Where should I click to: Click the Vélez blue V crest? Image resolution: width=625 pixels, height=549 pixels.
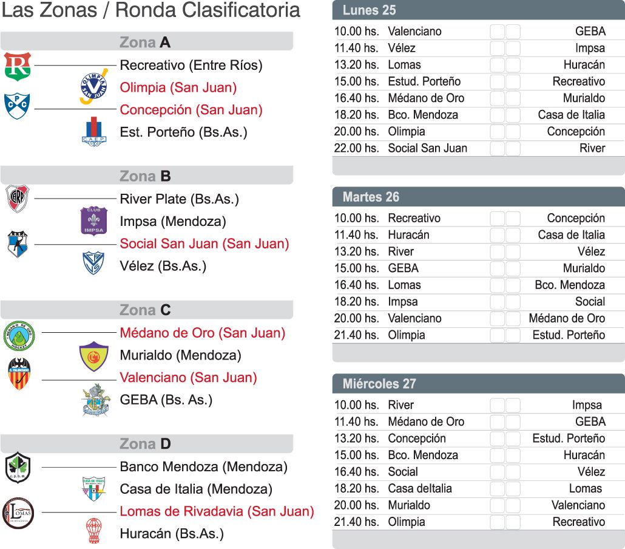(94, 263)
